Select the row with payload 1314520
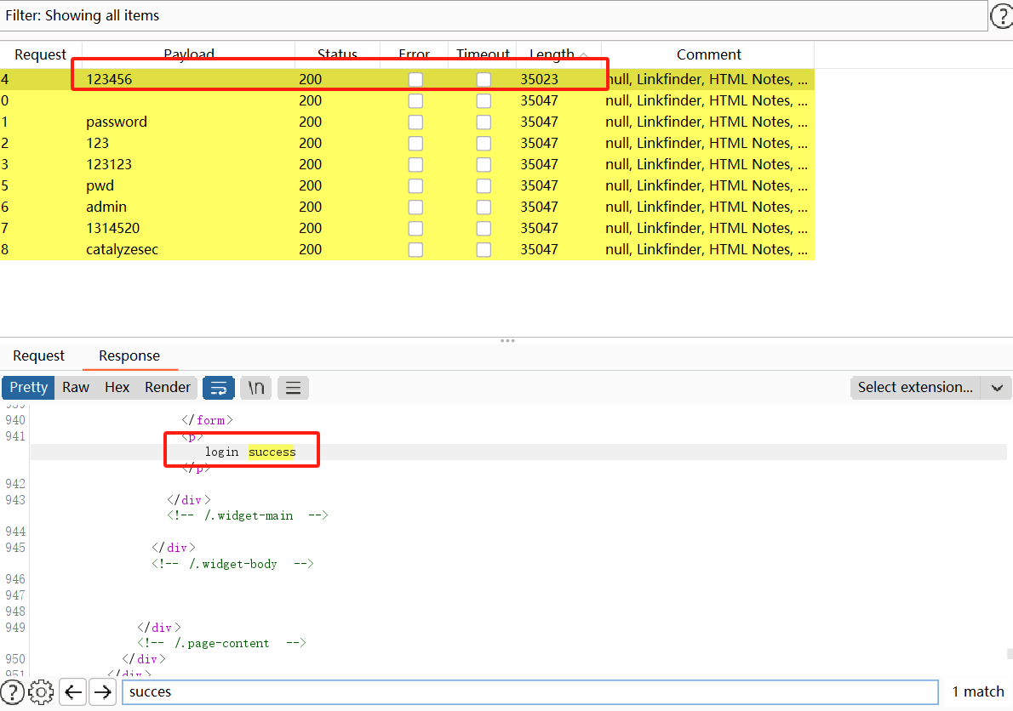The height and width of the screenshot is (711, 1013). point(407,229)
